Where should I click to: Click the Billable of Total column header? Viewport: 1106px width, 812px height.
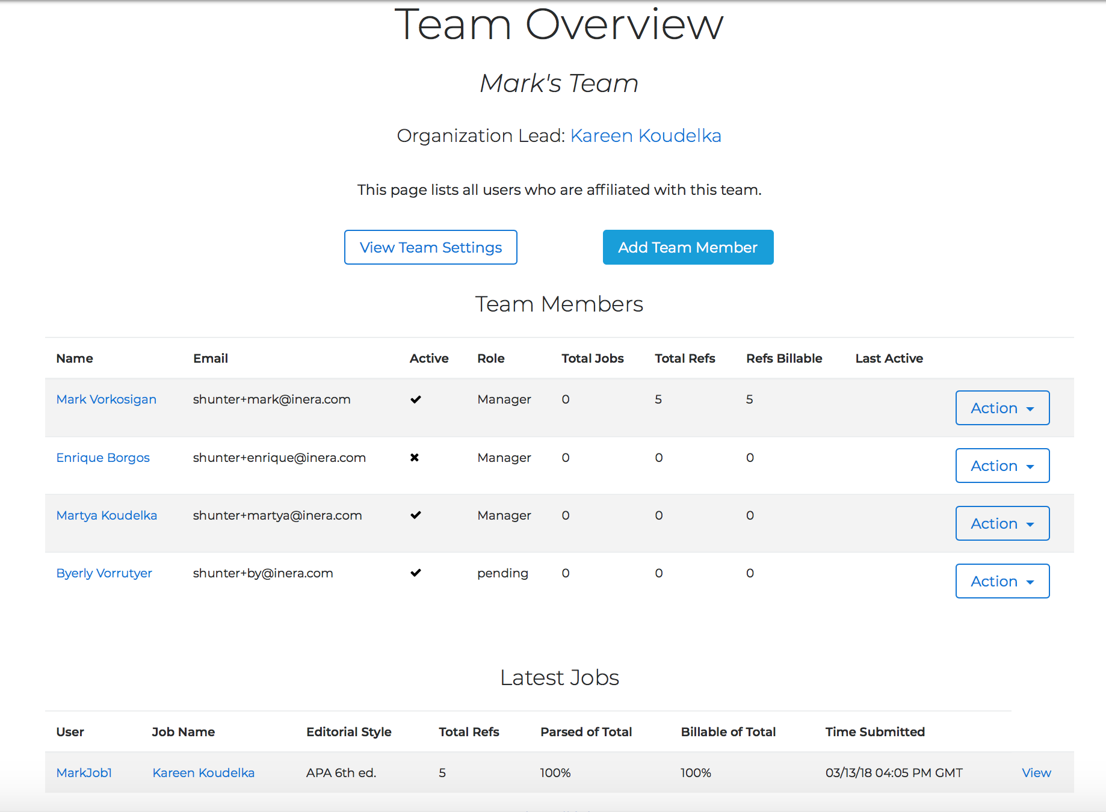(728, 732)
